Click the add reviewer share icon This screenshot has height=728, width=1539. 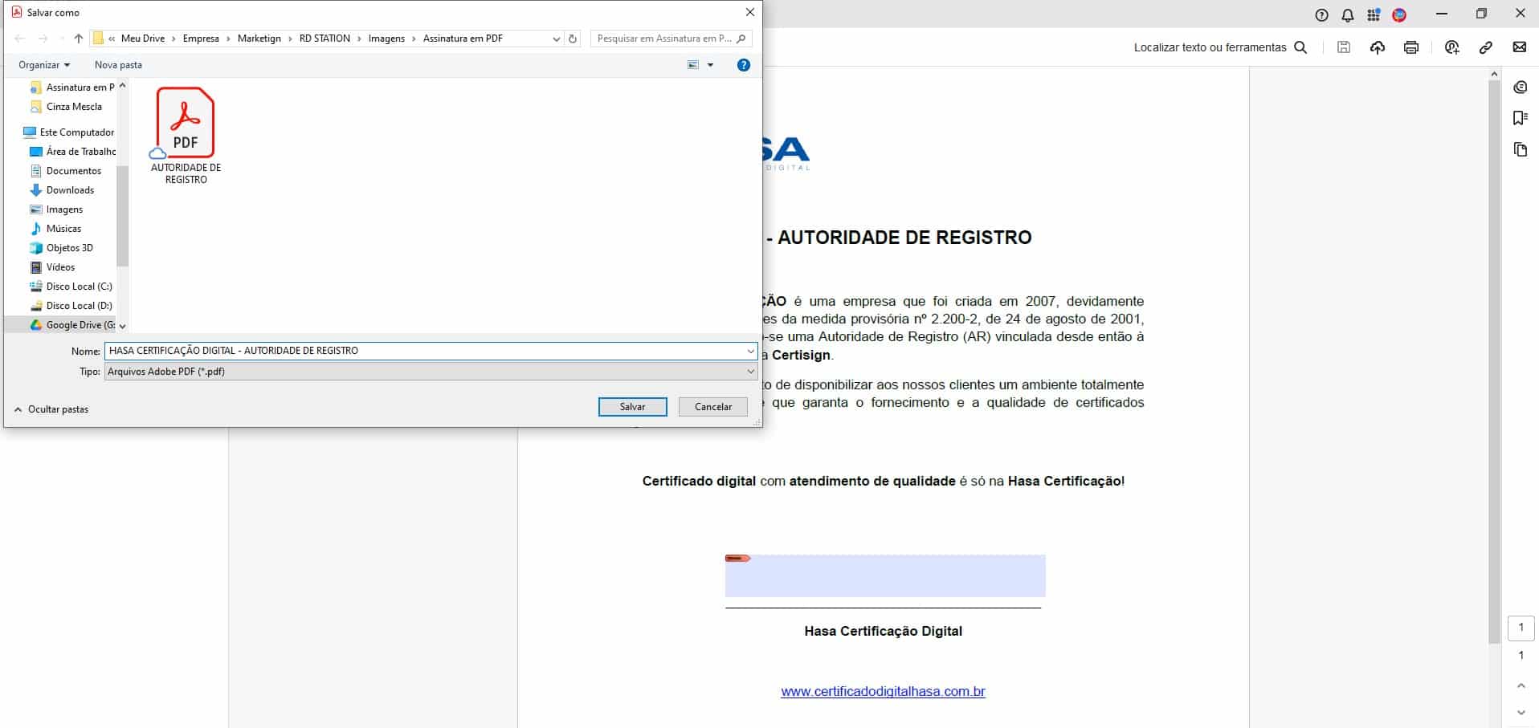(1451, 47)
